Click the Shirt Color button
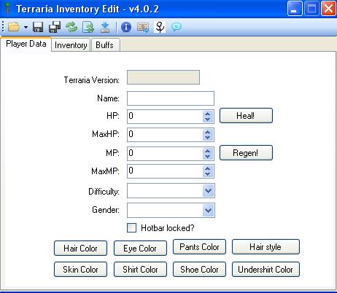 (x=140, y=270)
